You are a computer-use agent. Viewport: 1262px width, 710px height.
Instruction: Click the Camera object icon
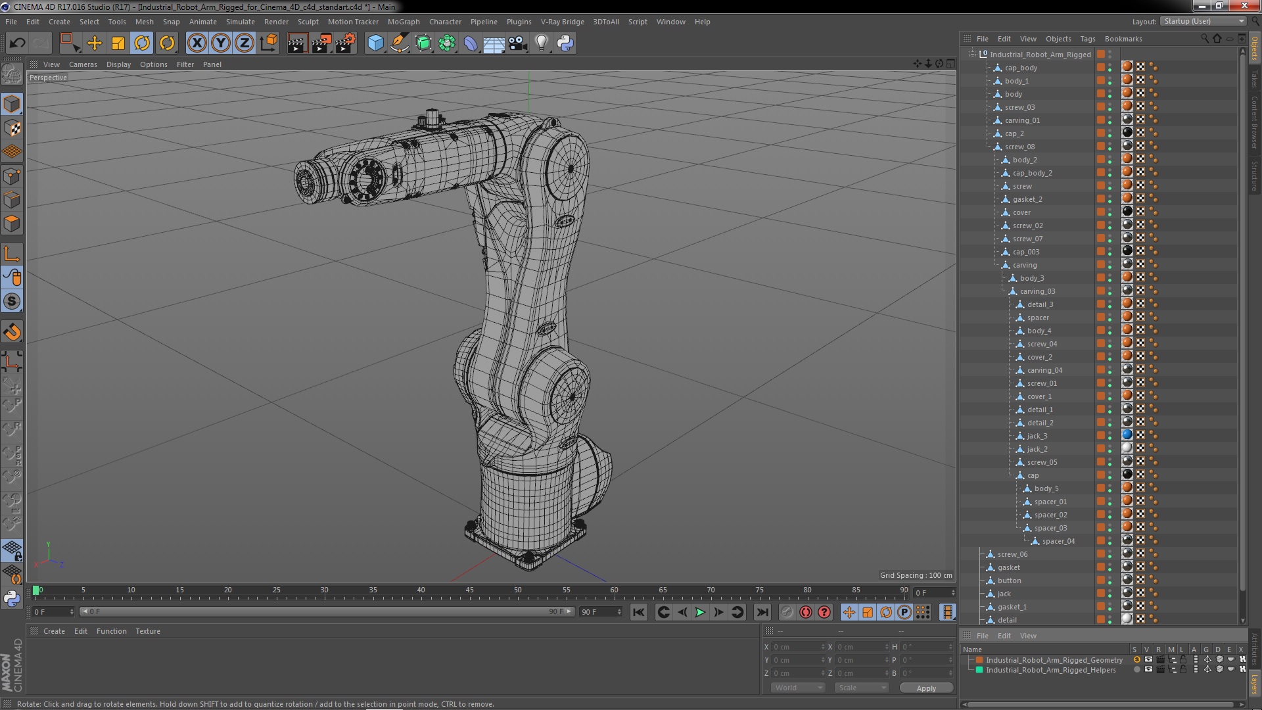(518, 43)
